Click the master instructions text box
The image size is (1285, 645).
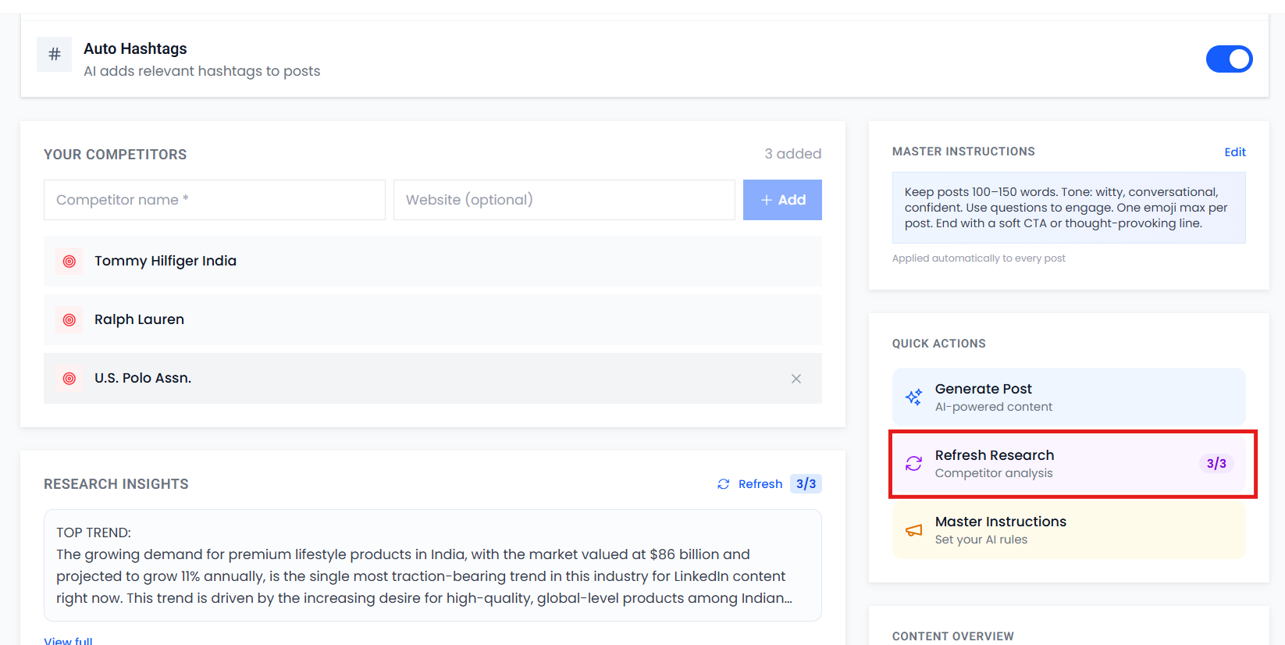(1069, 208)
